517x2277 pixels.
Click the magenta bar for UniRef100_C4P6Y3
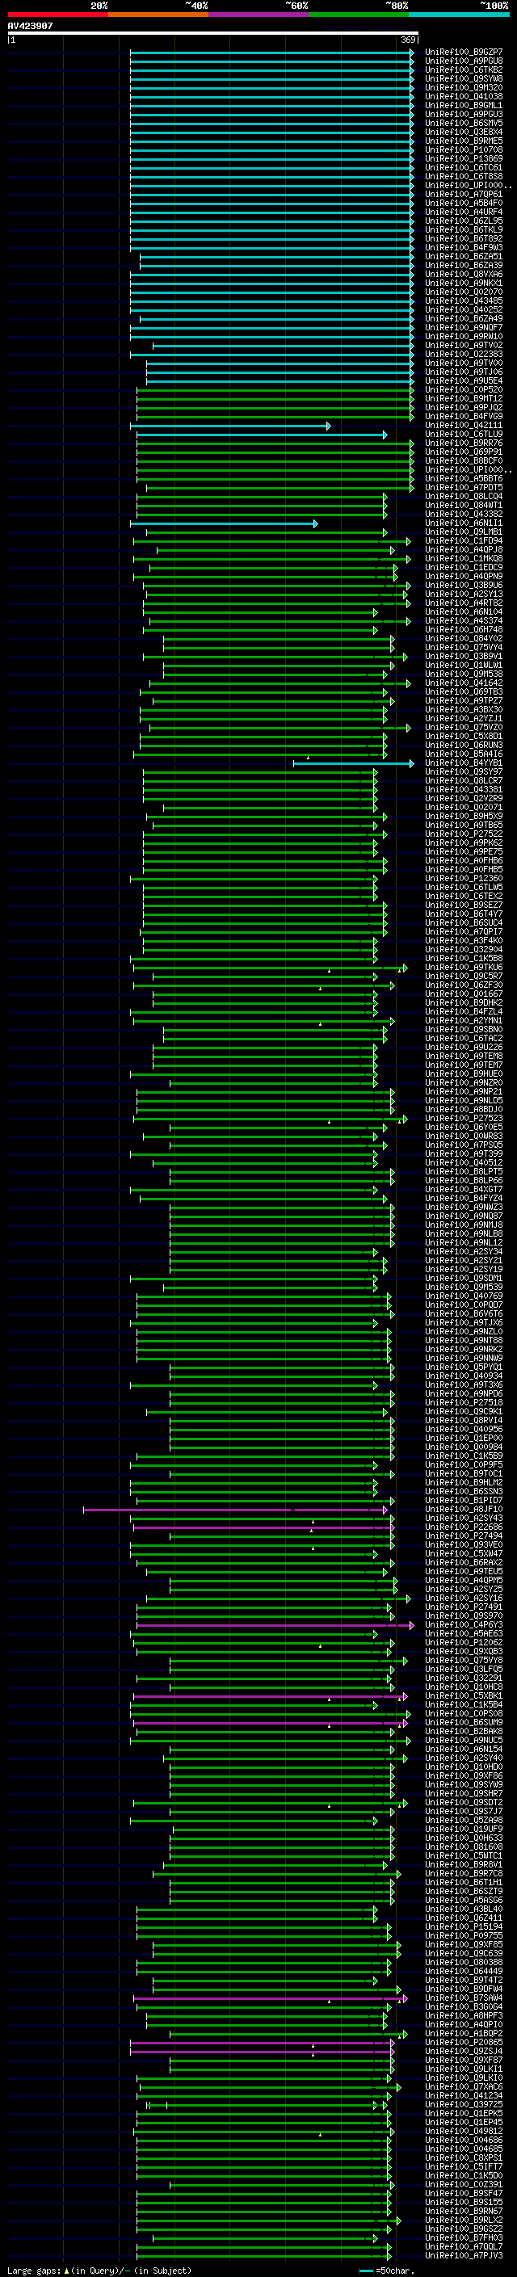tap(275, 1627)
